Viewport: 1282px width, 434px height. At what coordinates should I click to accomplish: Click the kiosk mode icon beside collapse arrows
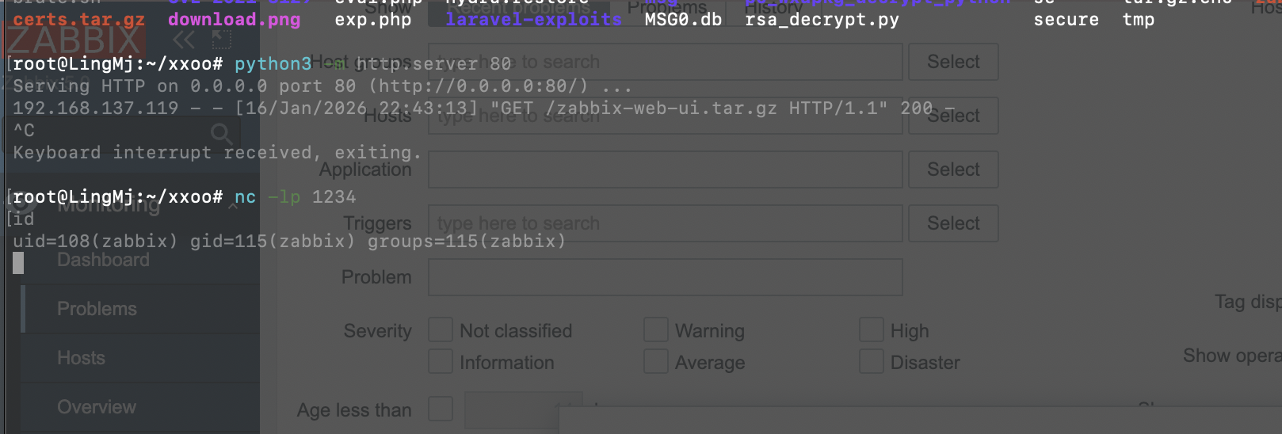(x=221, y=40)
